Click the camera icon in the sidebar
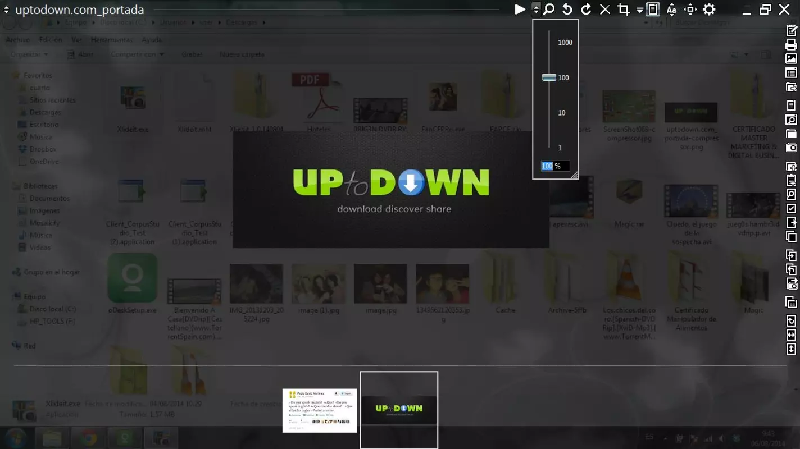This screenshot has width=800, height=449. pyautogui.click(x=791, y=148)
